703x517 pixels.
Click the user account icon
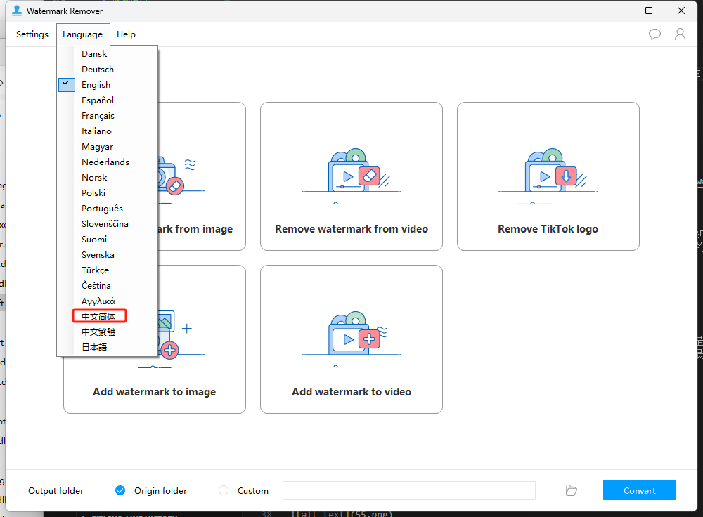click(680, 34)
